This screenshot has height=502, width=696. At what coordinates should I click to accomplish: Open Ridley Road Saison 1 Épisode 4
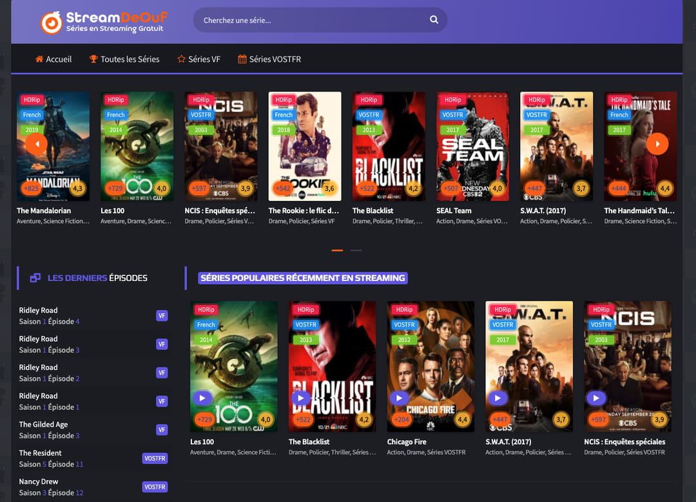click(50, 316)
